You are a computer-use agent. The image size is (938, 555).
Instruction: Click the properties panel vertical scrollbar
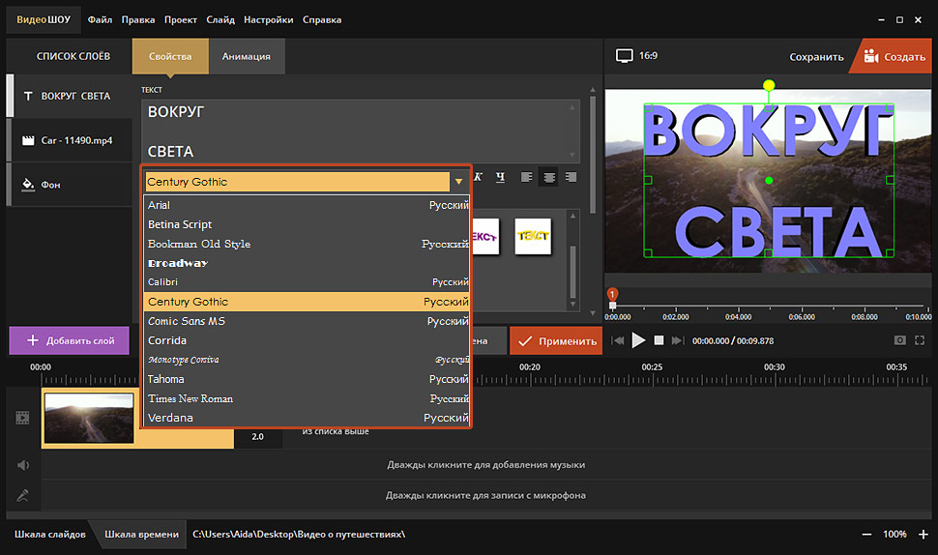pyautogui.click(x=593, y=156)
